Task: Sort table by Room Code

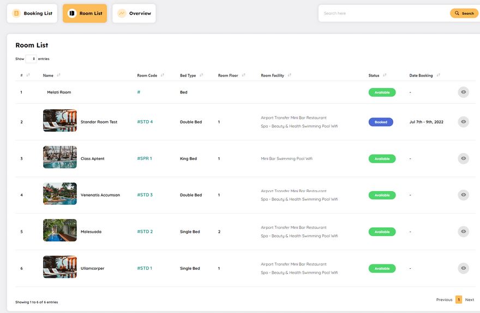Action: (162, 75)
